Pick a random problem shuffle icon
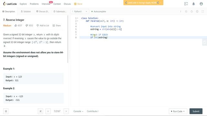 pyautogui.click(x=40, y=111)
